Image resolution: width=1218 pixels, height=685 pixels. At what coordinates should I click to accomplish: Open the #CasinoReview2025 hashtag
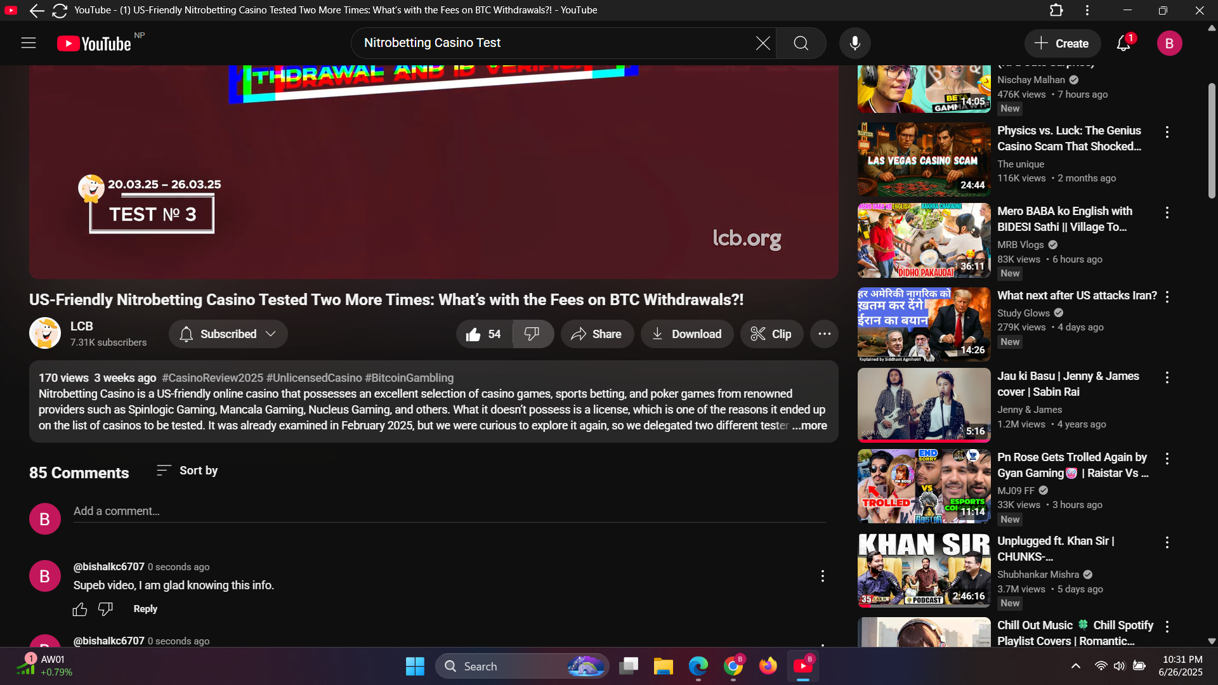pos(213,378)
